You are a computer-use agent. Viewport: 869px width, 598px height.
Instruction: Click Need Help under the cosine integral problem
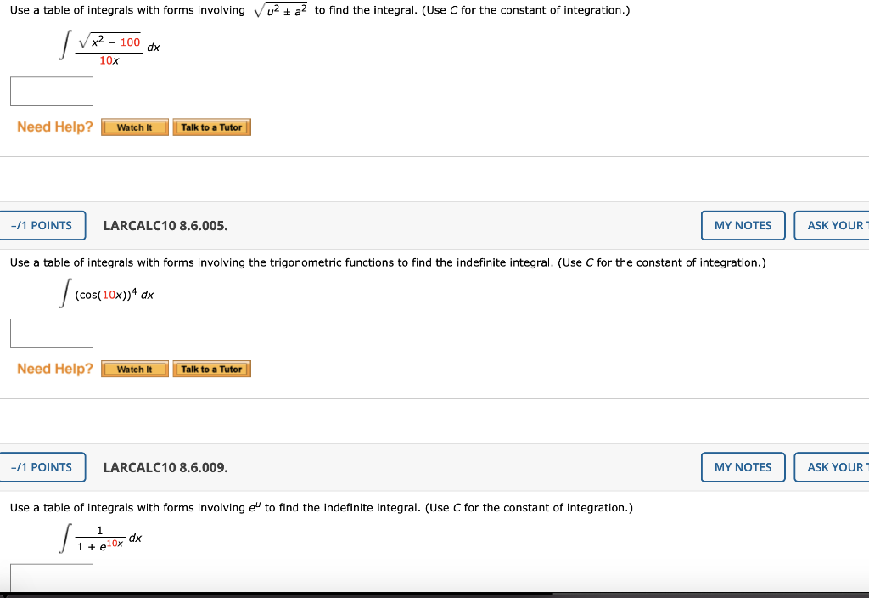53,368
